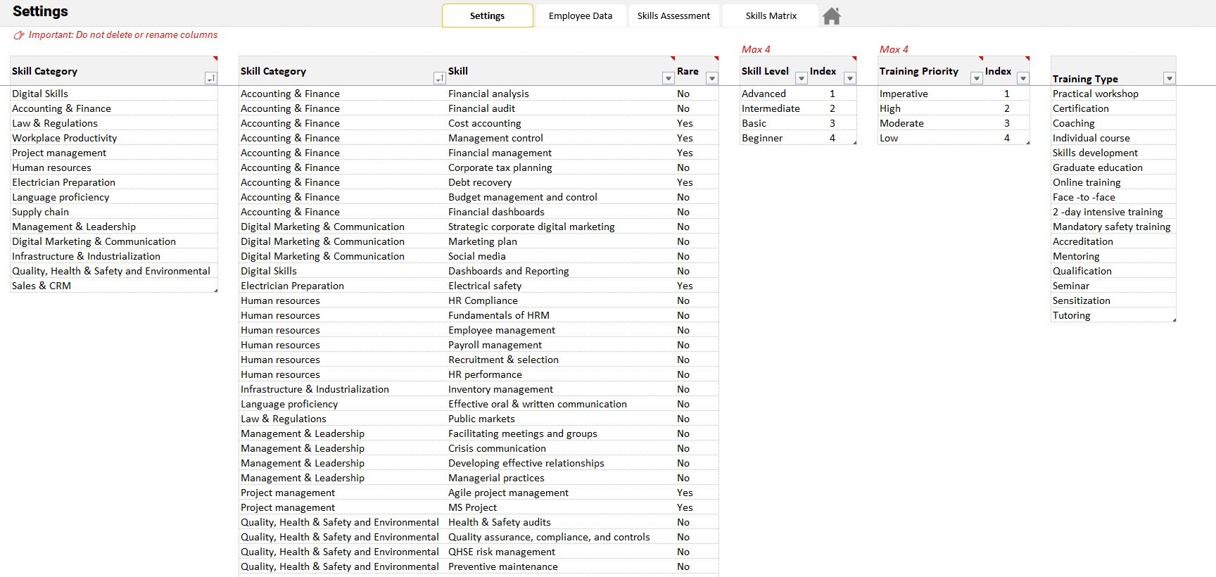The height and width of the screenshot is (577, 1216).
Task: Select the Coaching training type cell
Action: tap(1113, 123)
